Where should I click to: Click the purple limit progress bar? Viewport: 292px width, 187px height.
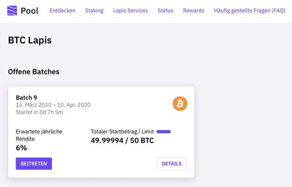[x=163, y=132]
